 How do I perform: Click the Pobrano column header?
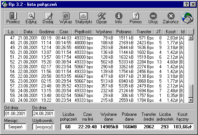click(x=124, y=32)
